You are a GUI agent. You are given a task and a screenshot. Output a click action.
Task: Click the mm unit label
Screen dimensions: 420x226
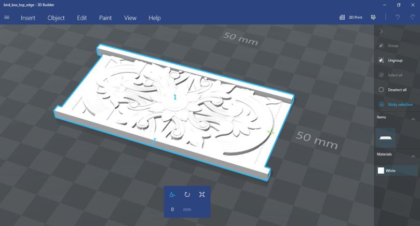(x=187, y=209)
